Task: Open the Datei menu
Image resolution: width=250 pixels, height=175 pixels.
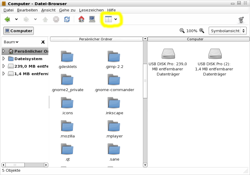Action: tap(8, 10)
